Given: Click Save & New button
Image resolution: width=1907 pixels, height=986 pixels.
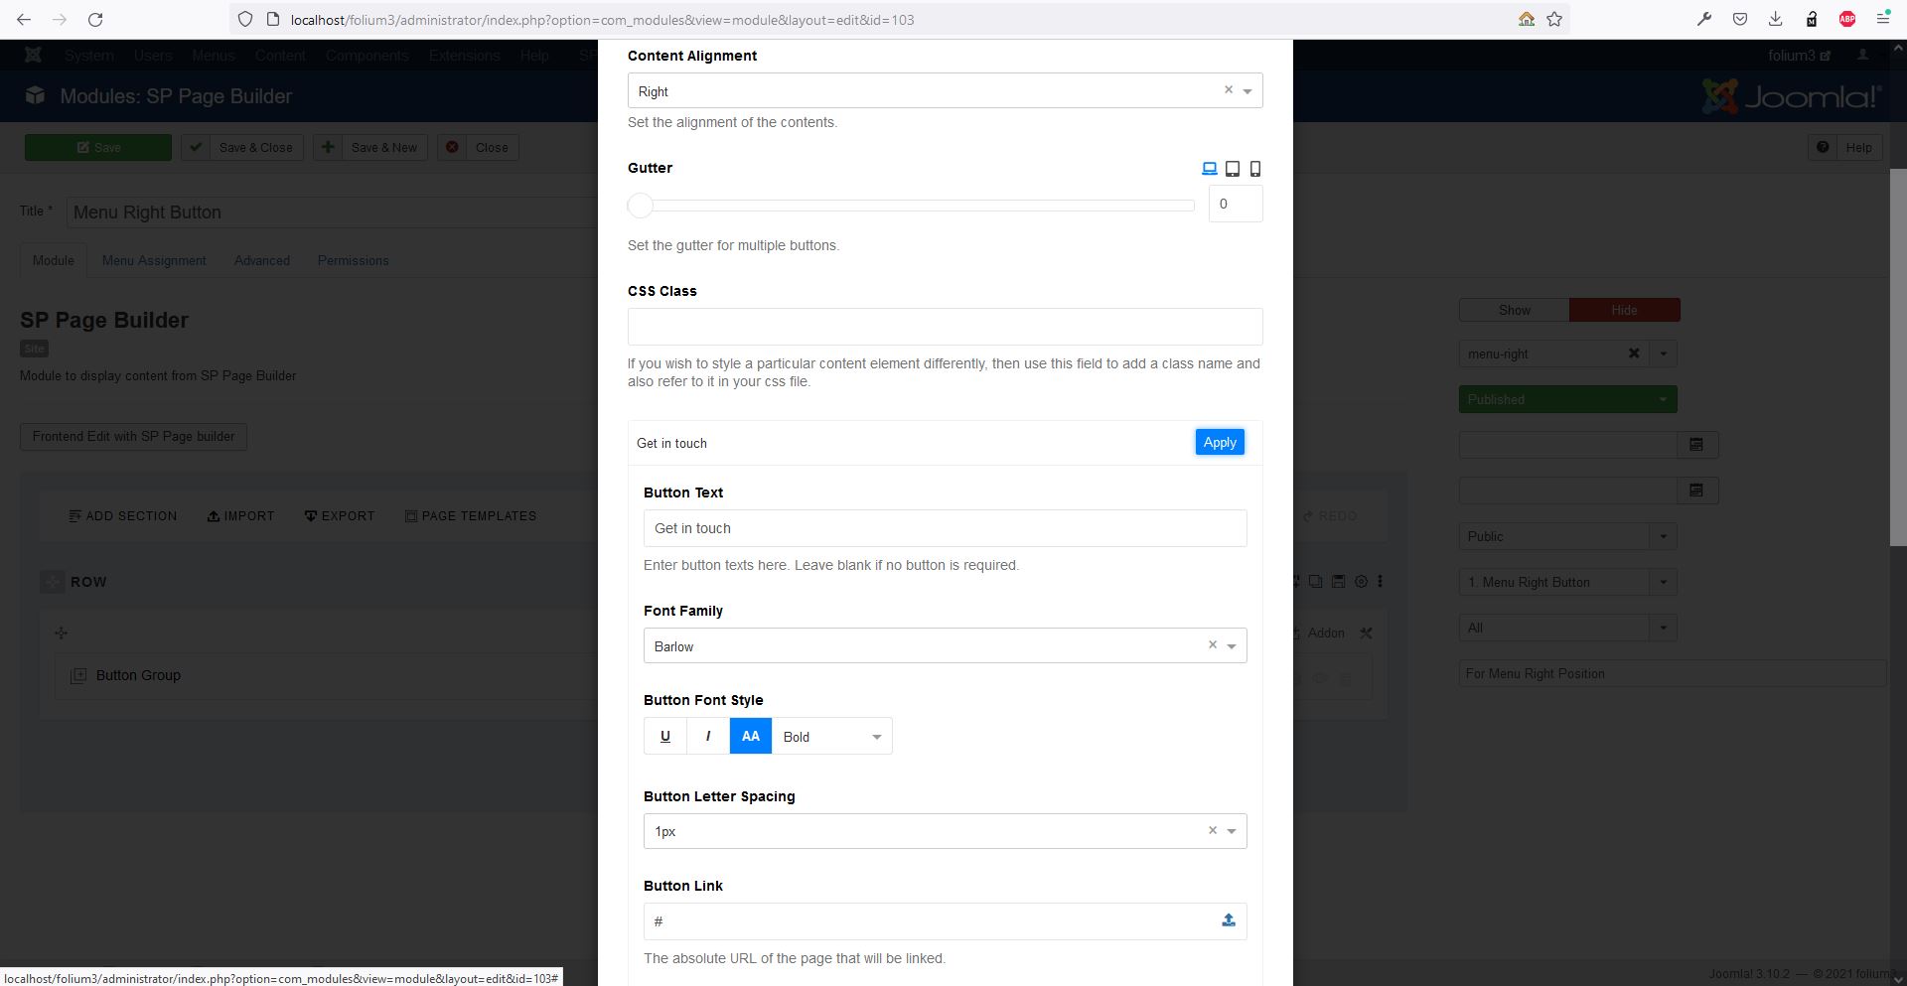Looking at the screenshot, I should click(x=370, y=147).
